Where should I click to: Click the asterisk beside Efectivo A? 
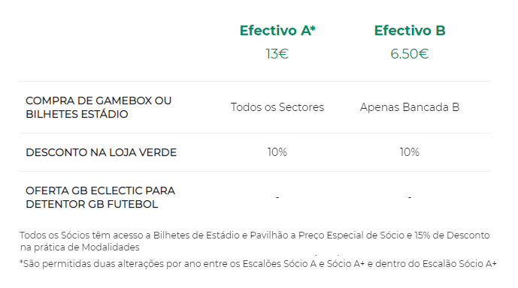point(313,28)
